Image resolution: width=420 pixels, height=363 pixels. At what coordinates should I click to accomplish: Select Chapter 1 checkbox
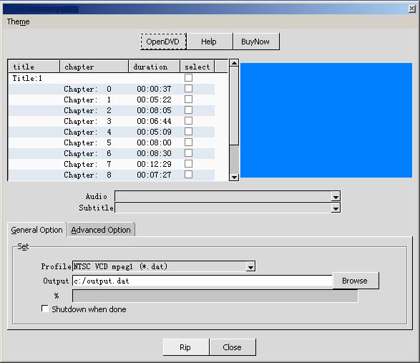pyautogui.click(x=188, y=100)
